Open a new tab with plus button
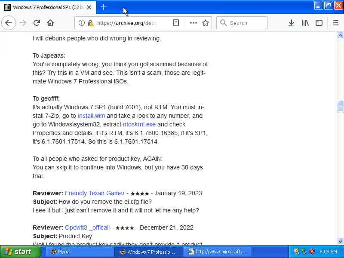The width and height of the screenshot is (344, 258). (104, 7)
